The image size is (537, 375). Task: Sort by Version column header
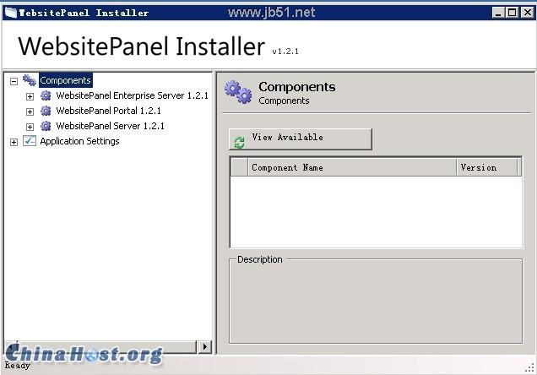point(488,167)
